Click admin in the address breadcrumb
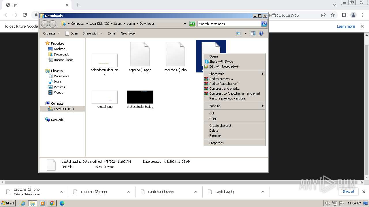This screenshot has width=369, height=207. click(x=131, y=24)
